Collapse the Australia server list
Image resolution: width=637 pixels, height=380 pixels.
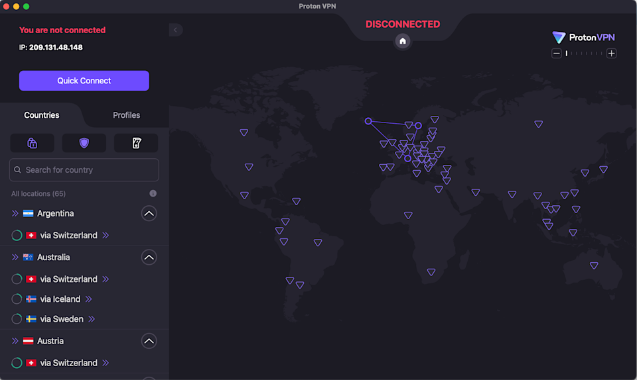pos(149,258)
